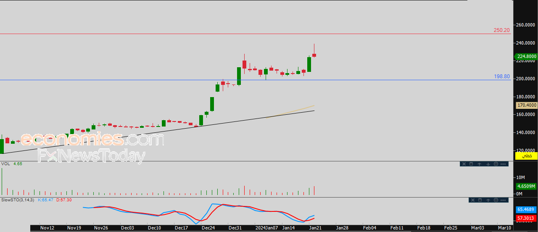The width and height of the screenshot is (538, 232).
Task: Select the 198.80 blue support line label
Action: point(501,76)
